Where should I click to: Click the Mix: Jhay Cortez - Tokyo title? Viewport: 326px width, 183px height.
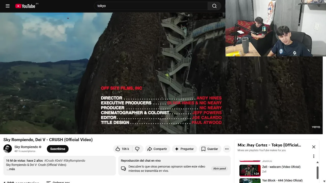coord(269,145)
